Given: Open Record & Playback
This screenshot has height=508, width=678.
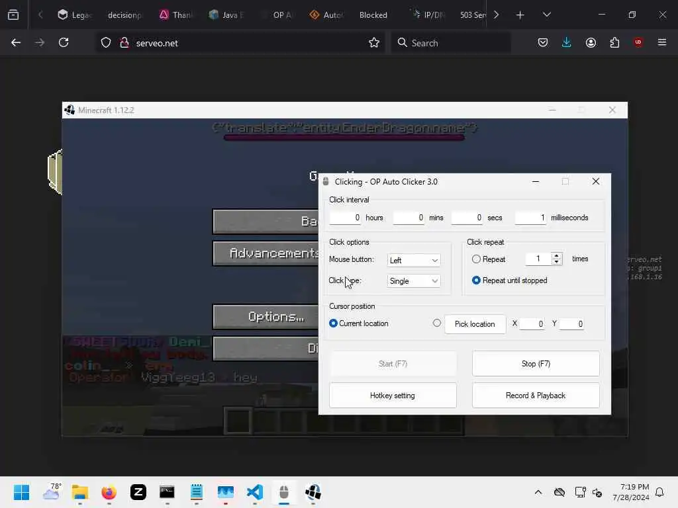Looking at the screenshot, I should pos(536,396).
